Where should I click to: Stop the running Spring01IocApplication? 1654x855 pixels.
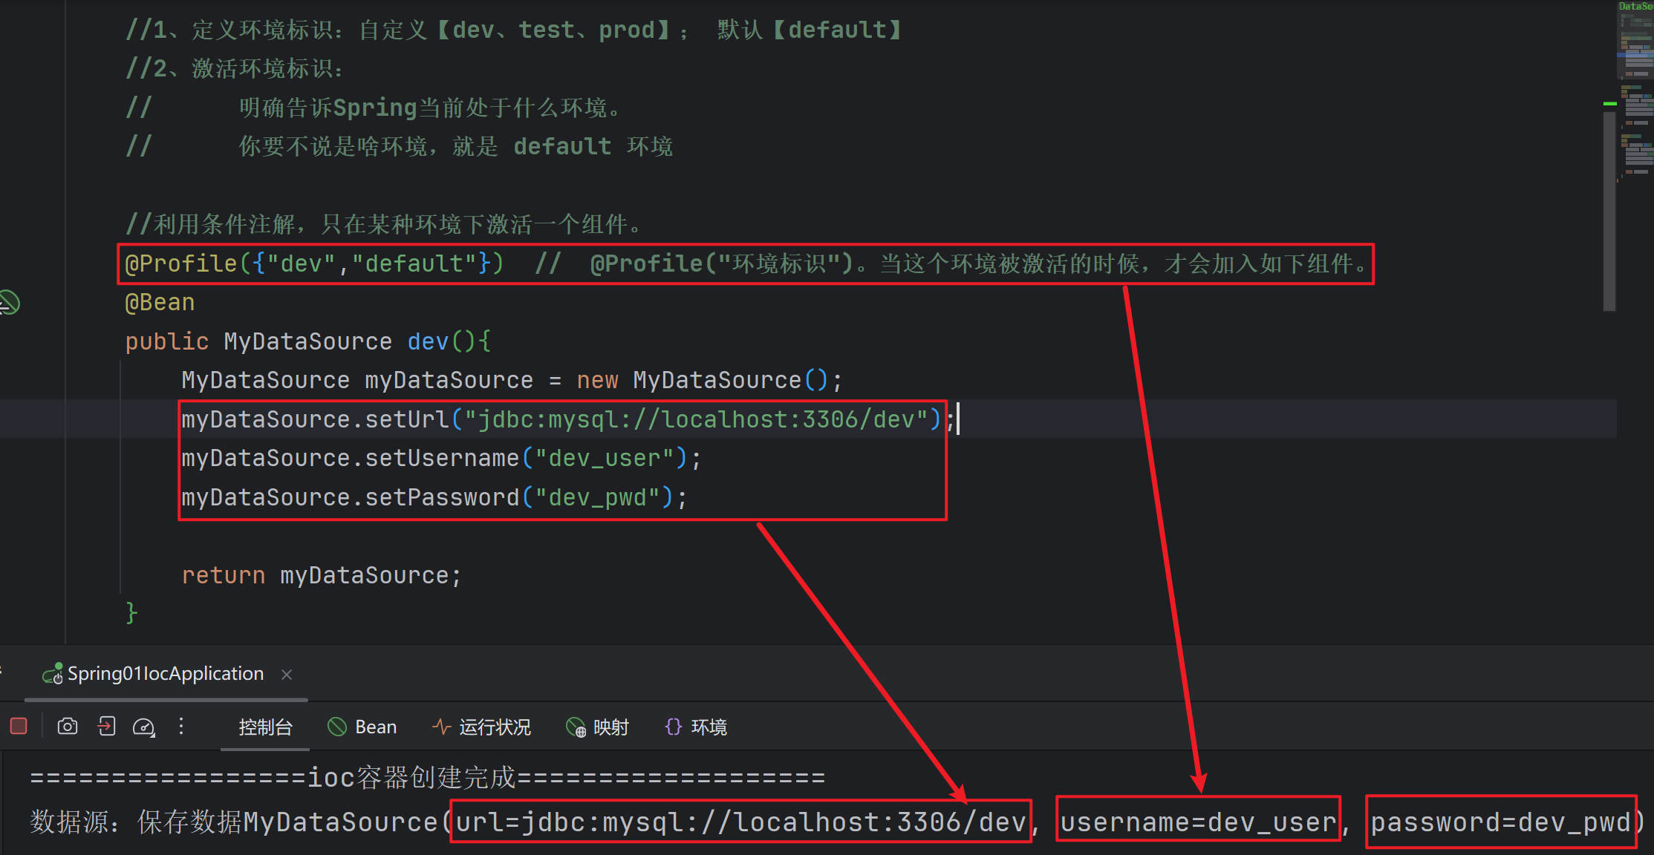[19, 726]
